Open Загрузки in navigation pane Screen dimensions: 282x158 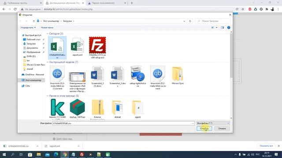click(31, 44)
